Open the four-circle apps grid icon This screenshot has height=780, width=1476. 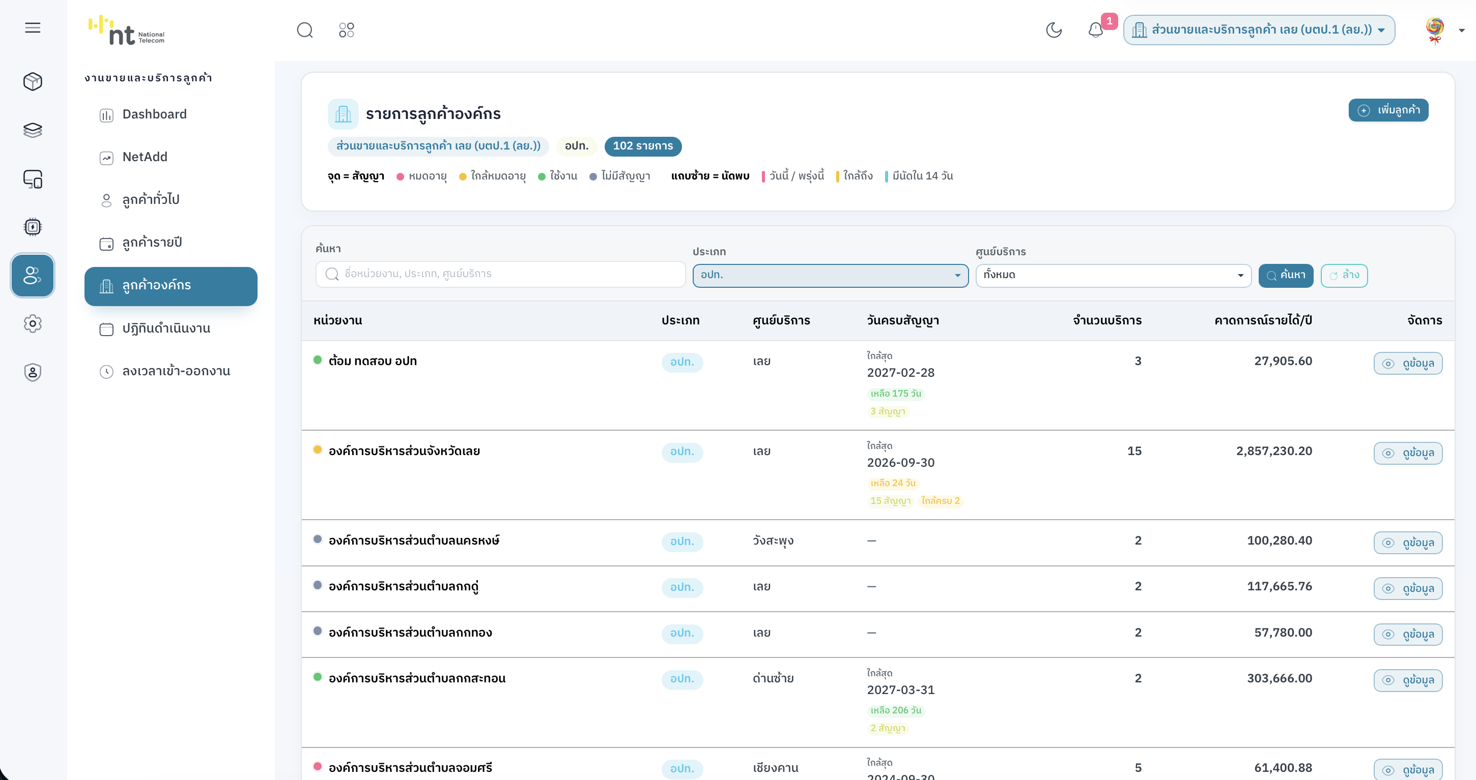click(347, 30)
